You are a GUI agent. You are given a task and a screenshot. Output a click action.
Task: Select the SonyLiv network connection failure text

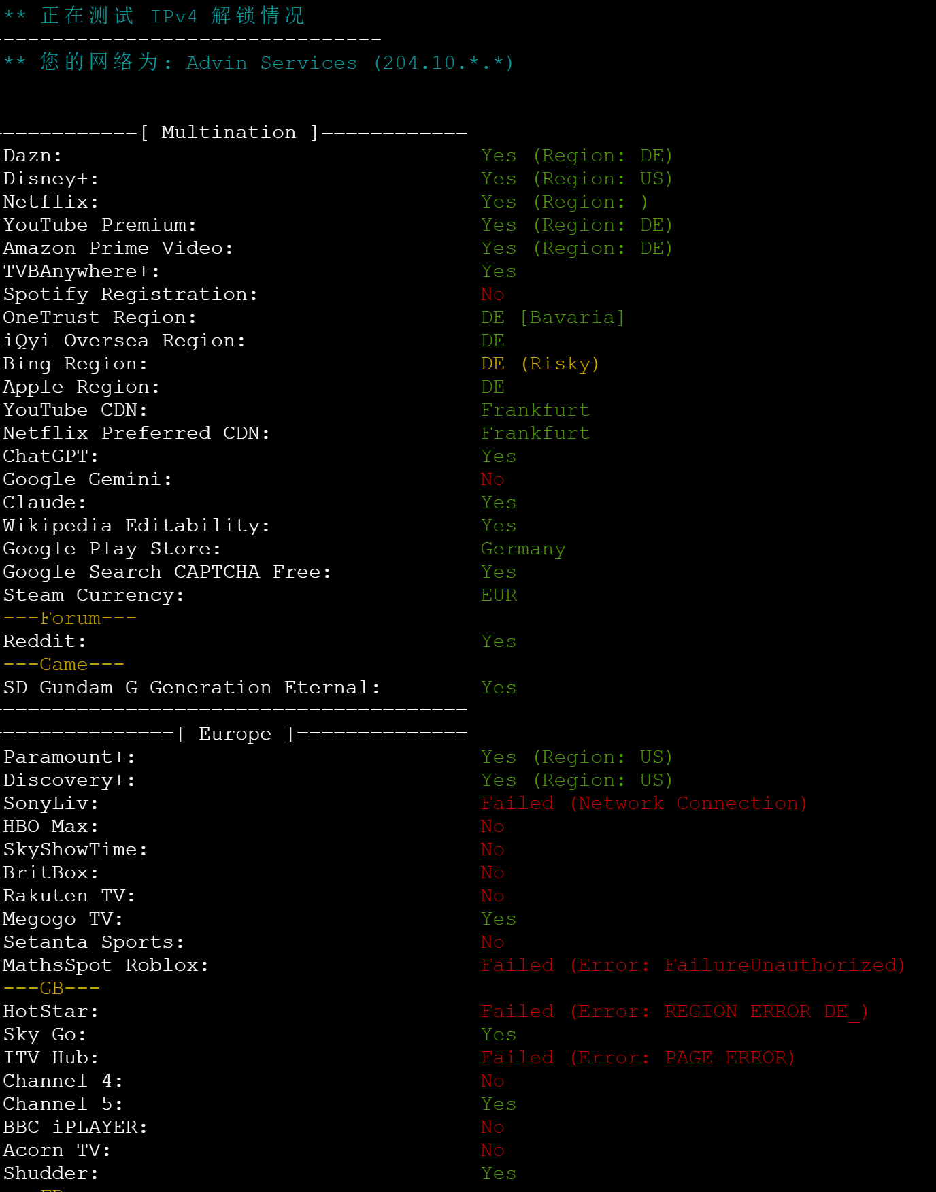643,804
